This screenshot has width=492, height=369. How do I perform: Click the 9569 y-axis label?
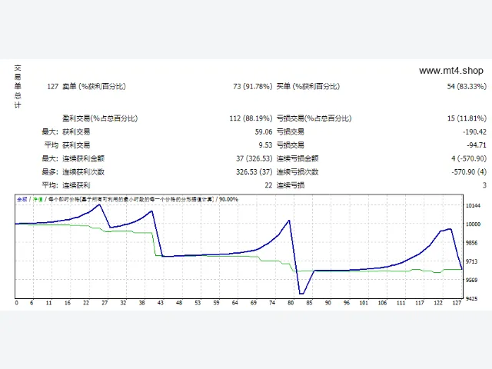[x=471, y=280]
